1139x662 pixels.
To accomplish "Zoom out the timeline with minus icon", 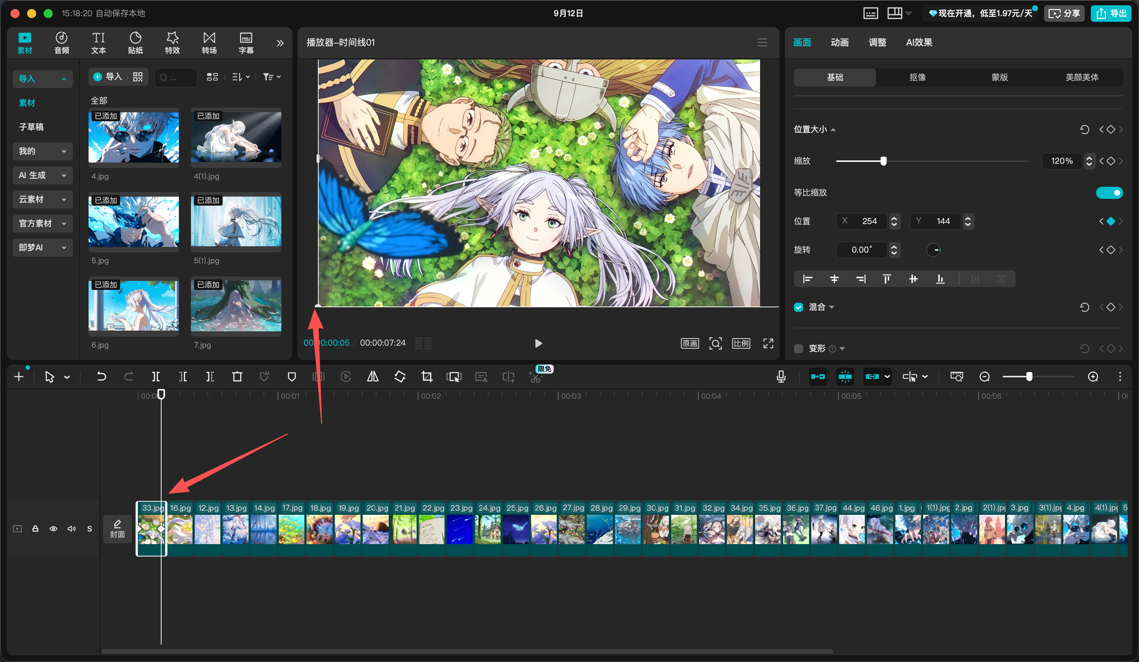I will point(985,377).
